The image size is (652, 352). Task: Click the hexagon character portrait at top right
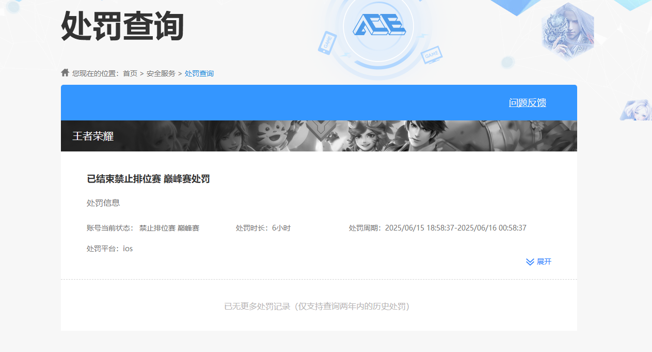tap(568, 32)
